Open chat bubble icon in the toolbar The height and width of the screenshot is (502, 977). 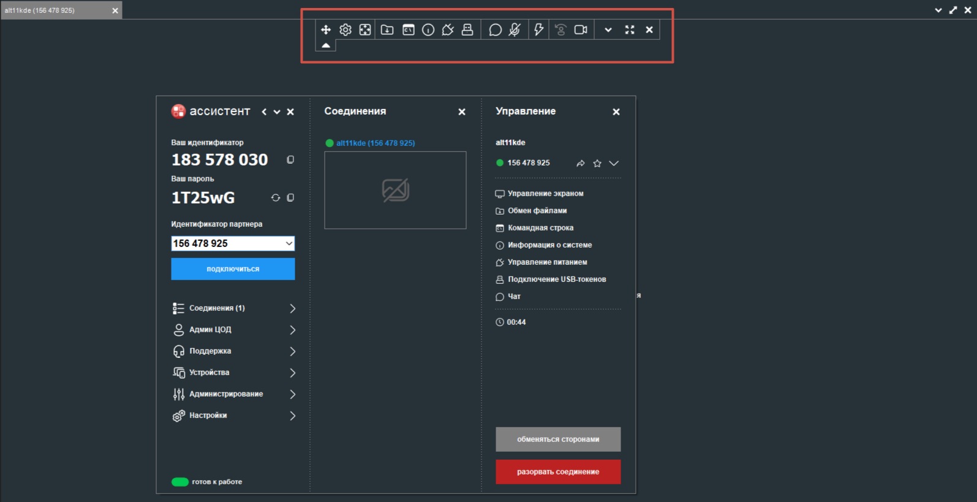point(495,29)
